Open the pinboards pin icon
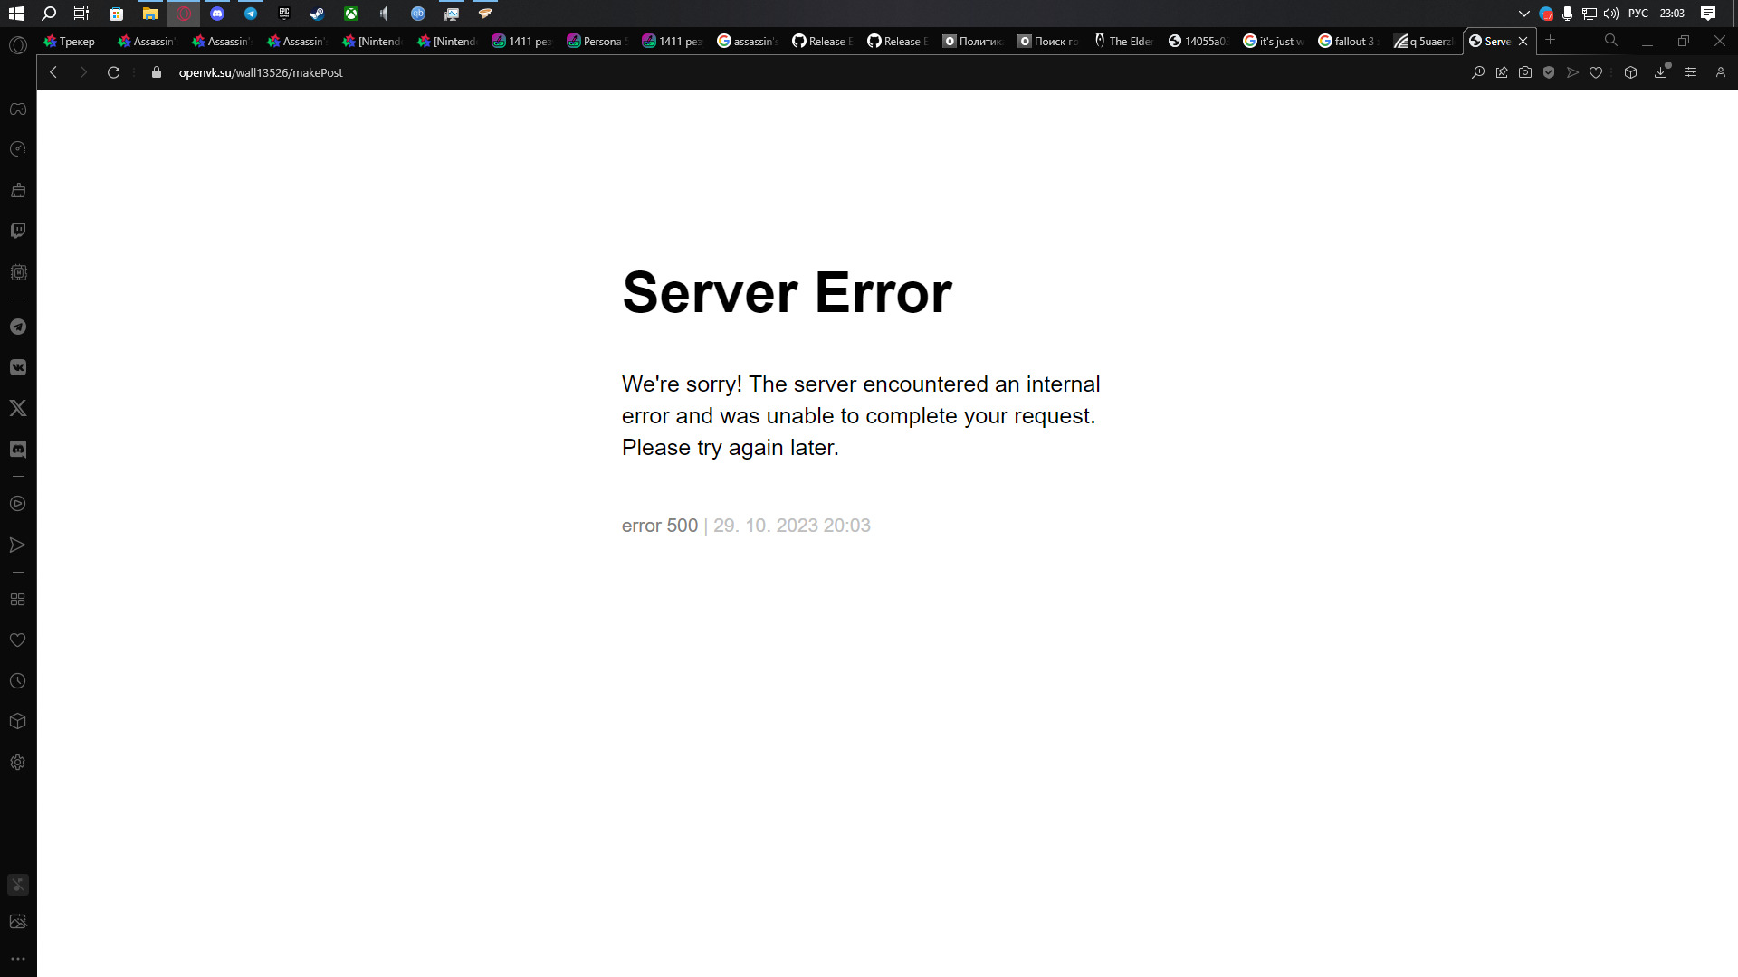Image resolution: width=1738 pixels, height=977 pixels. point(1502,72)
